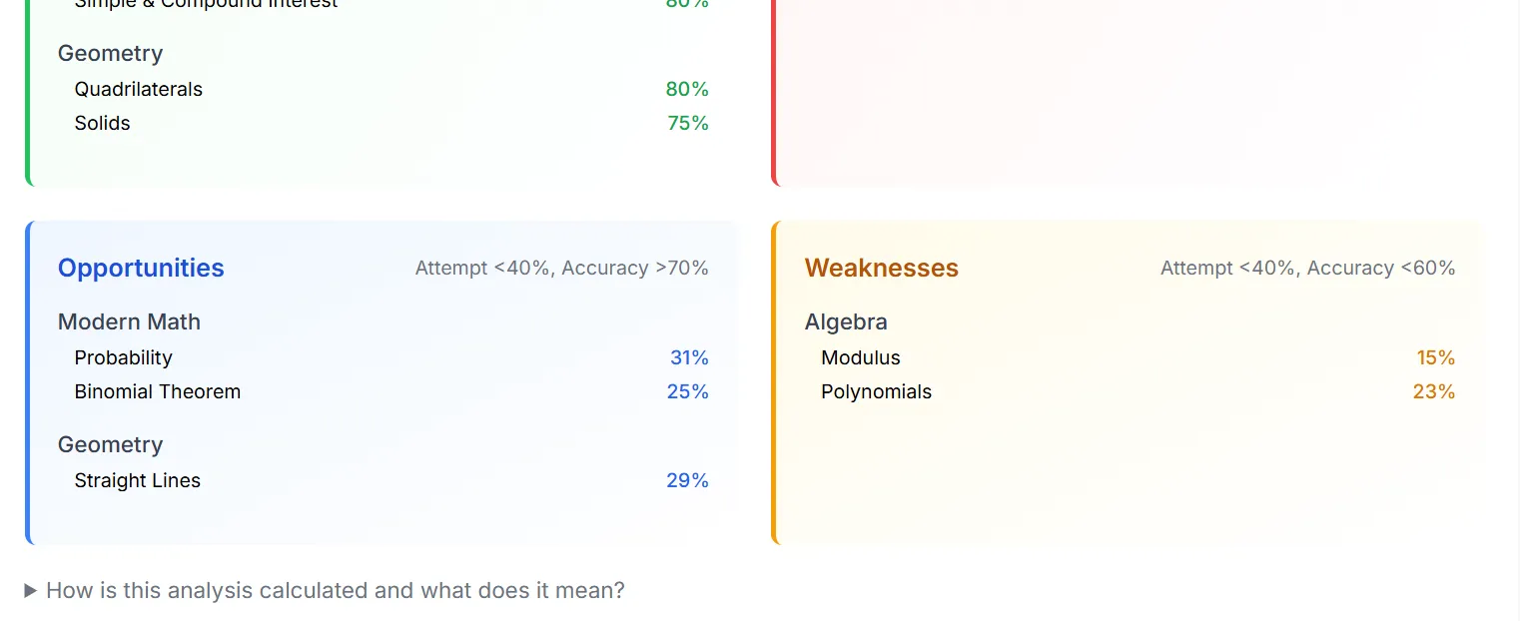The height and width of the screenshot is (621, 1520).
Task: Select the Algebra category label
Action: click(846, 321)
